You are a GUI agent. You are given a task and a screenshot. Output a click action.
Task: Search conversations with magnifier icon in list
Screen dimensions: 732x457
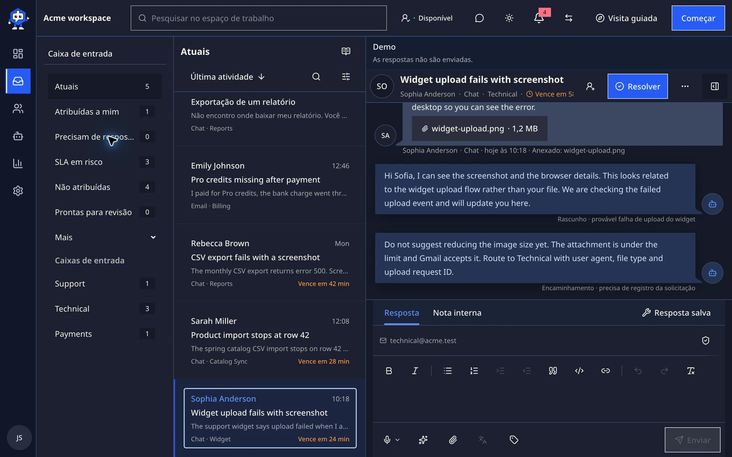(316, 77)
